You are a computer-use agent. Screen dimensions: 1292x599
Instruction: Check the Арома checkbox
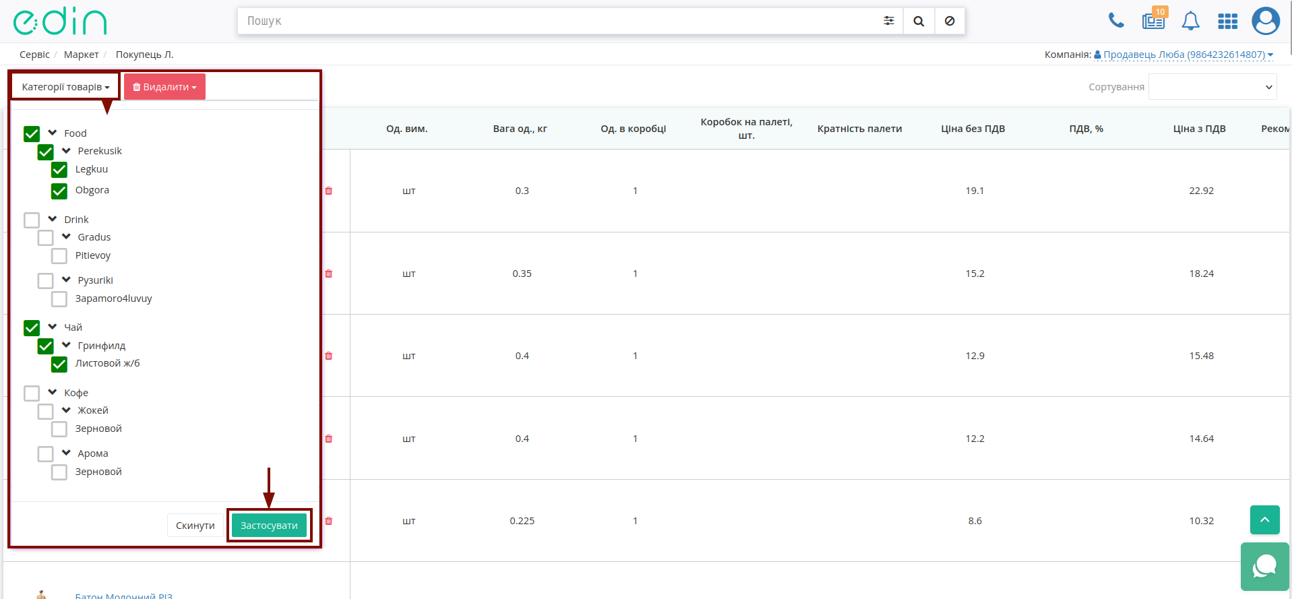tap(45, 454)
